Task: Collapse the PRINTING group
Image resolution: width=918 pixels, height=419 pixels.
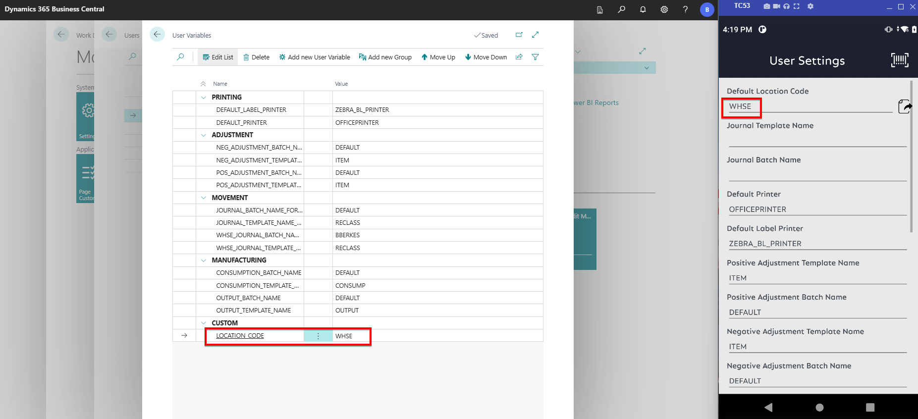Action: pos(203,98)
